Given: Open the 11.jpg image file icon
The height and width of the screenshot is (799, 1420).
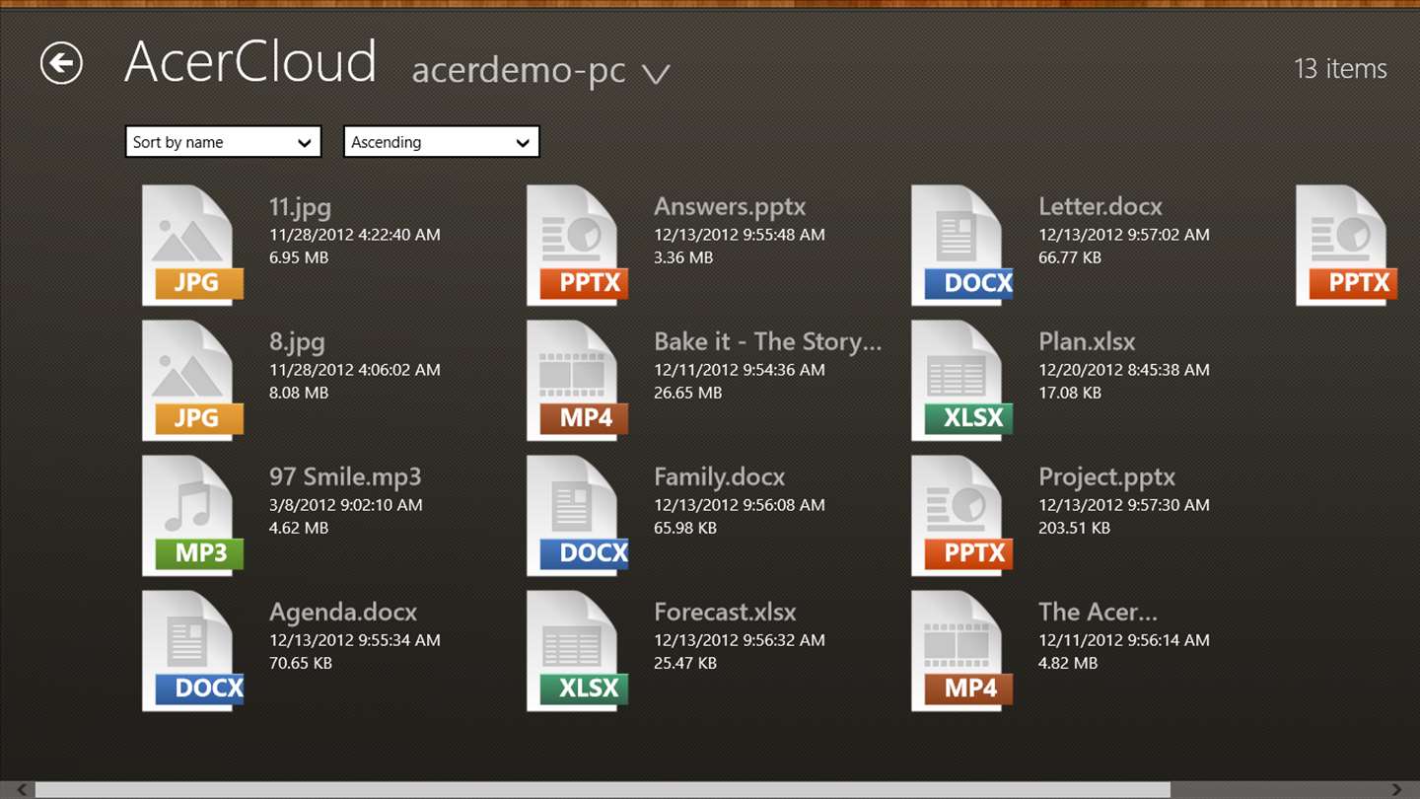Looking at the screenshot, I should pyautogui.click(x=192, y=244).
